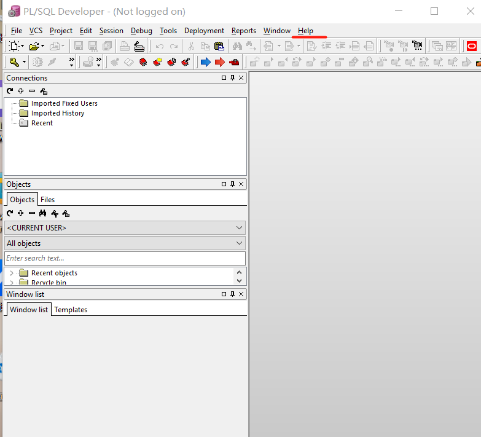Click minus icon in Connections toolbar
This screenshot has height=437, width=481.
32,91
